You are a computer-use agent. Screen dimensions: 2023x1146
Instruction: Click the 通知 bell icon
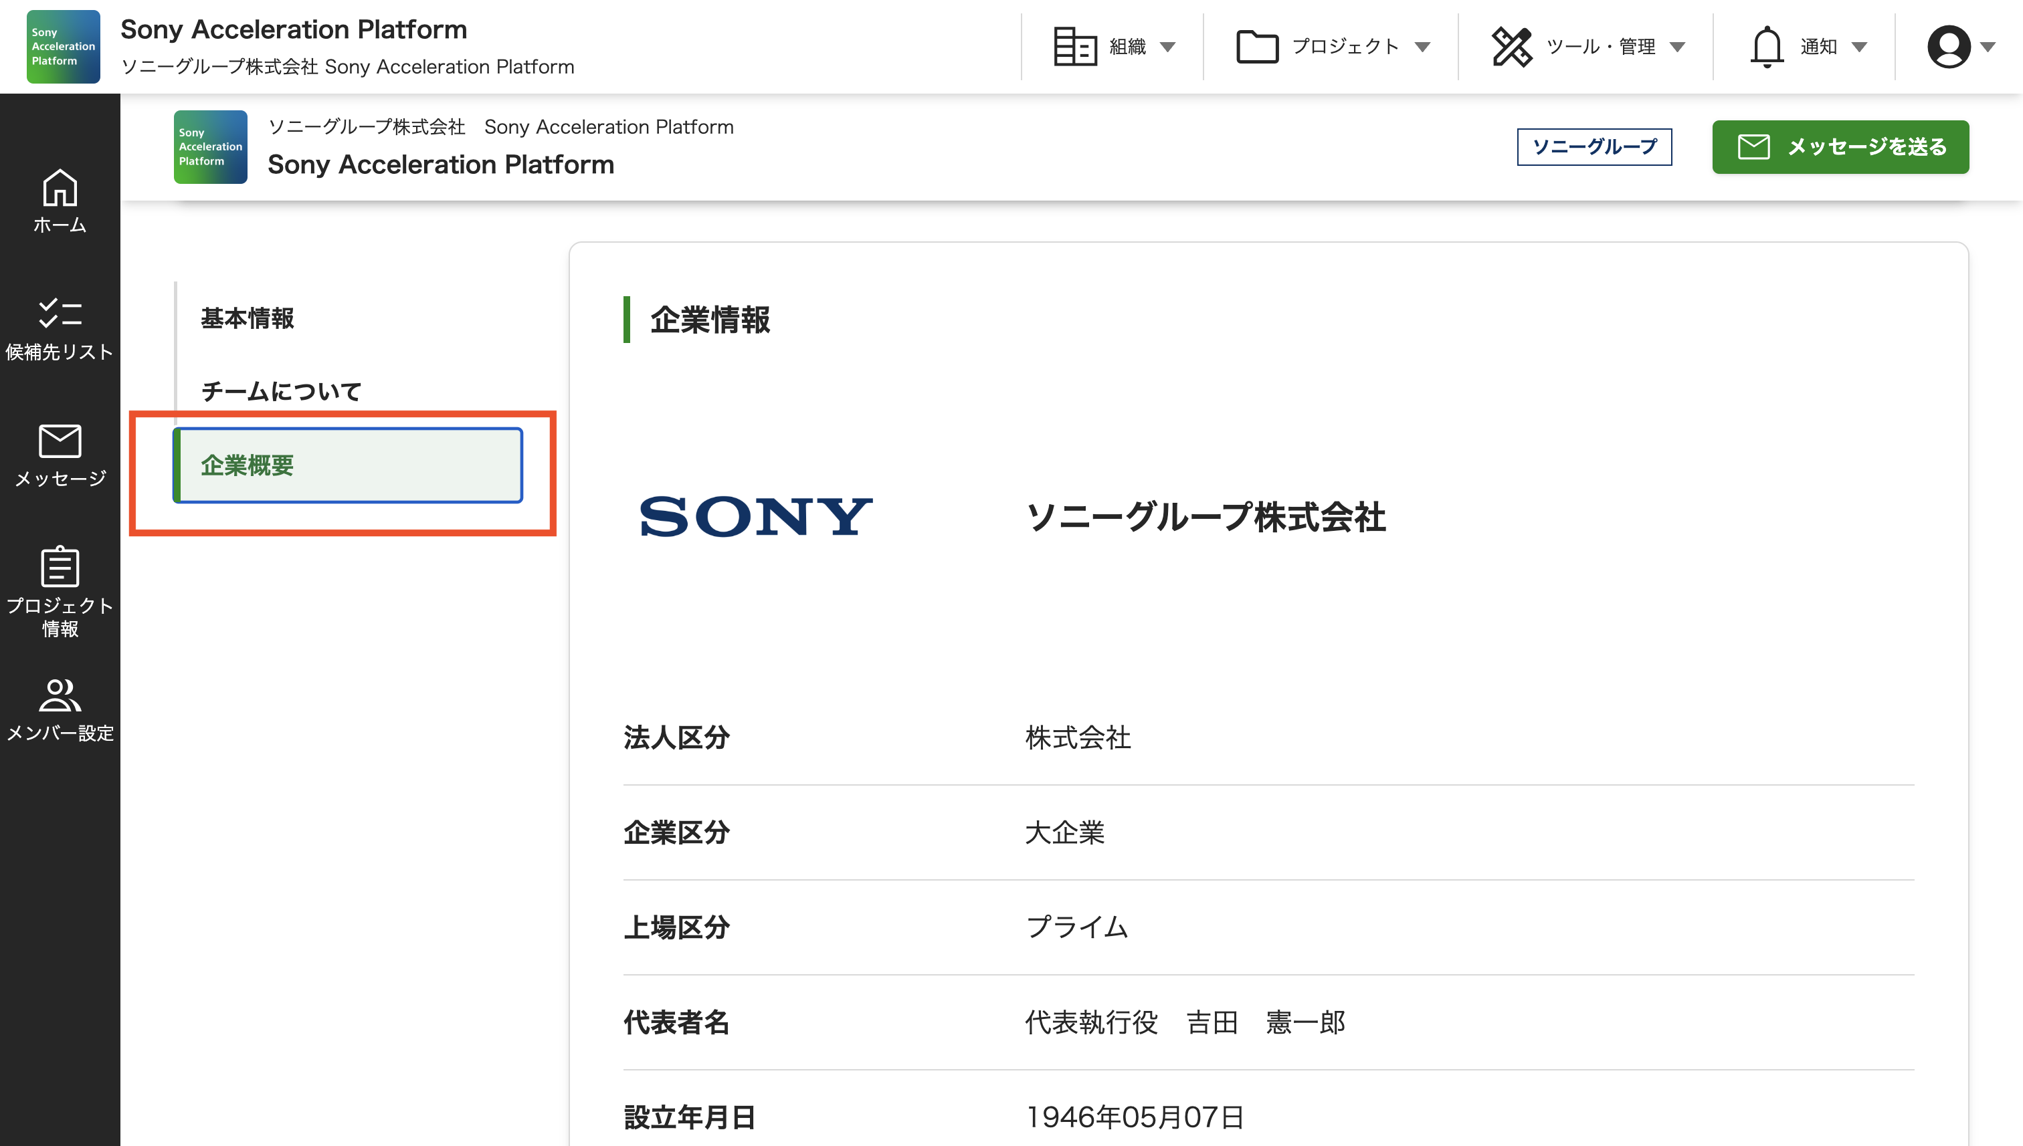[x=1766, y=46]
